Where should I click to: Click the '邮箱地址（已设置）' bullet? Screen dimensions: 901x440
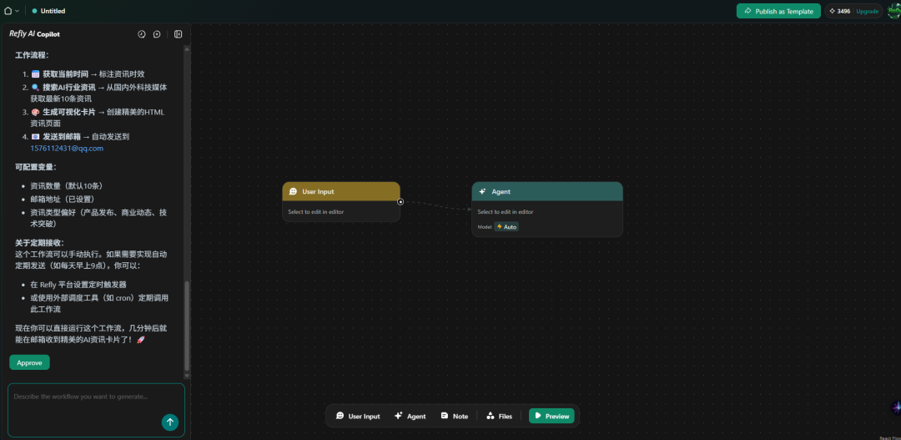click(63, 199)
